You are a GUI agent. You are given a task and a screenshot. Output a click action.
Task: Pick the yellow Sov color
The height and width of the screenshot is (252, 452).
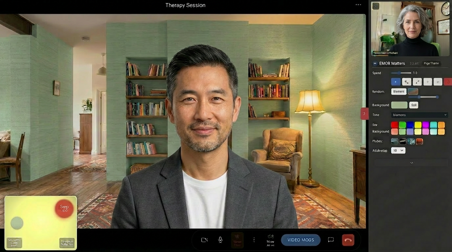point(418,125)
